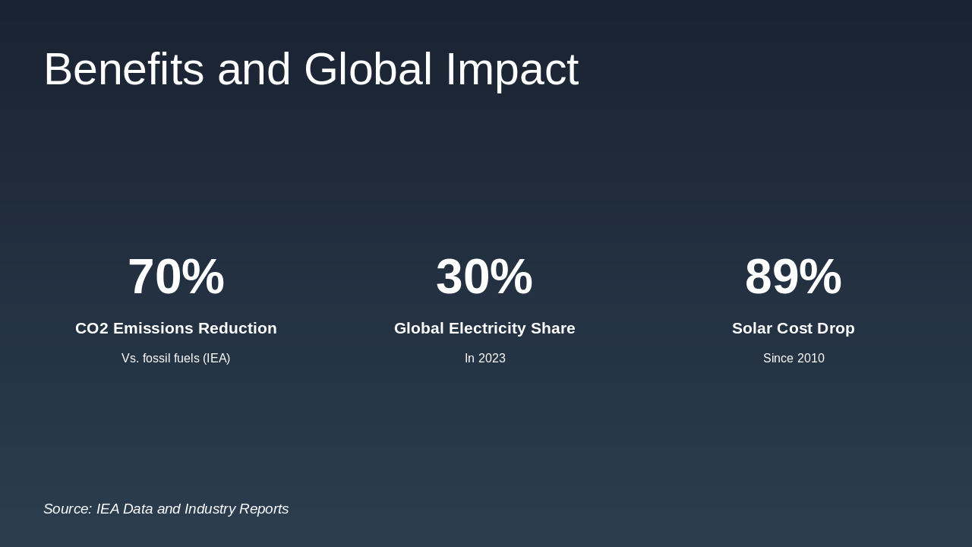Select the 89% statistic figure
Viewport: 972px width, 547px height.
(x=793, y=277)
